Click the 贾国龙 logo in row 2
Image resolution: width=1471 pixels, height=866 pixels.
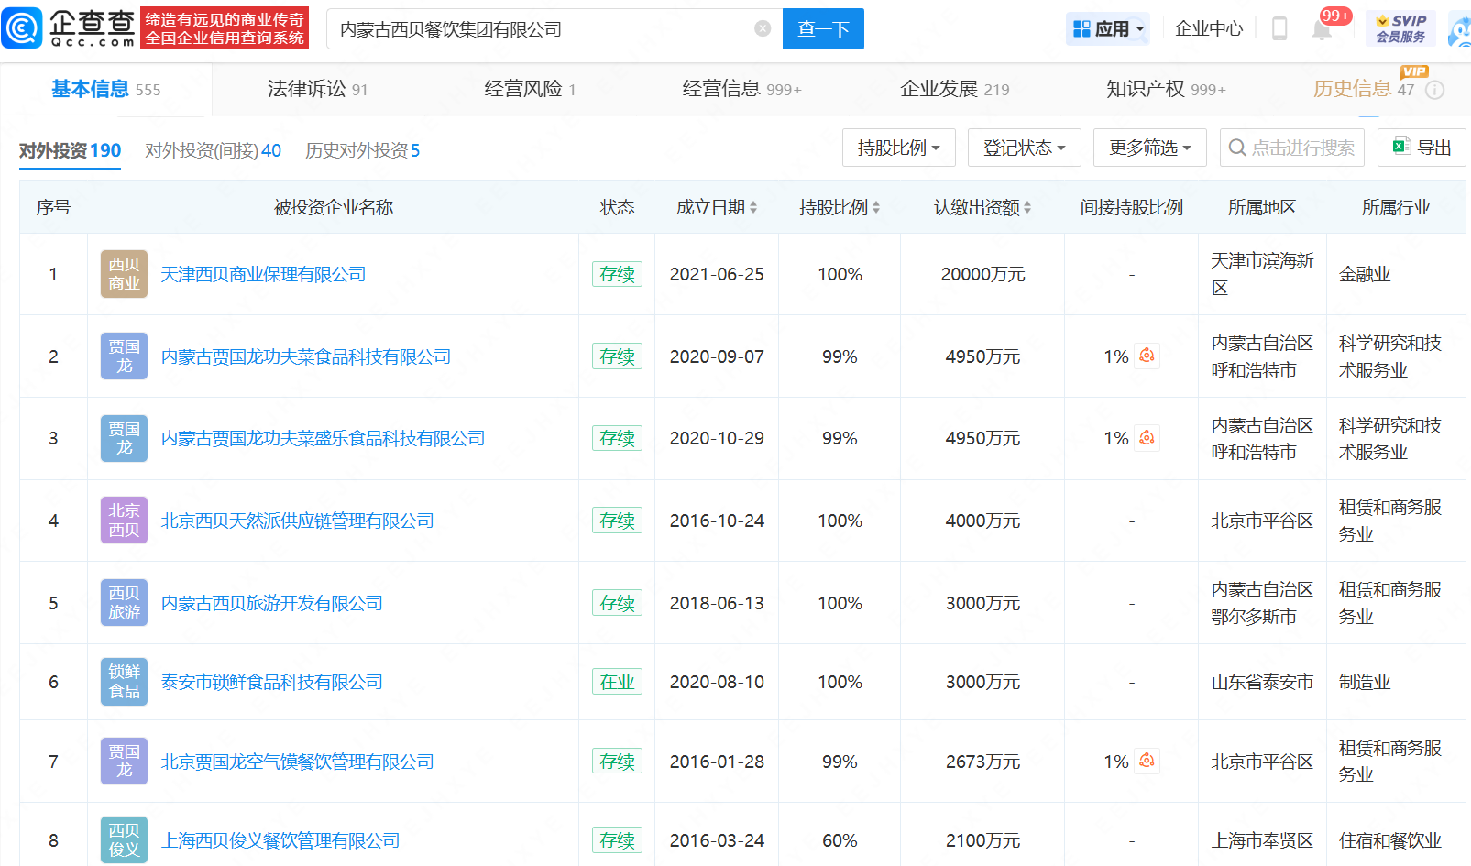(x=124, y=356)
